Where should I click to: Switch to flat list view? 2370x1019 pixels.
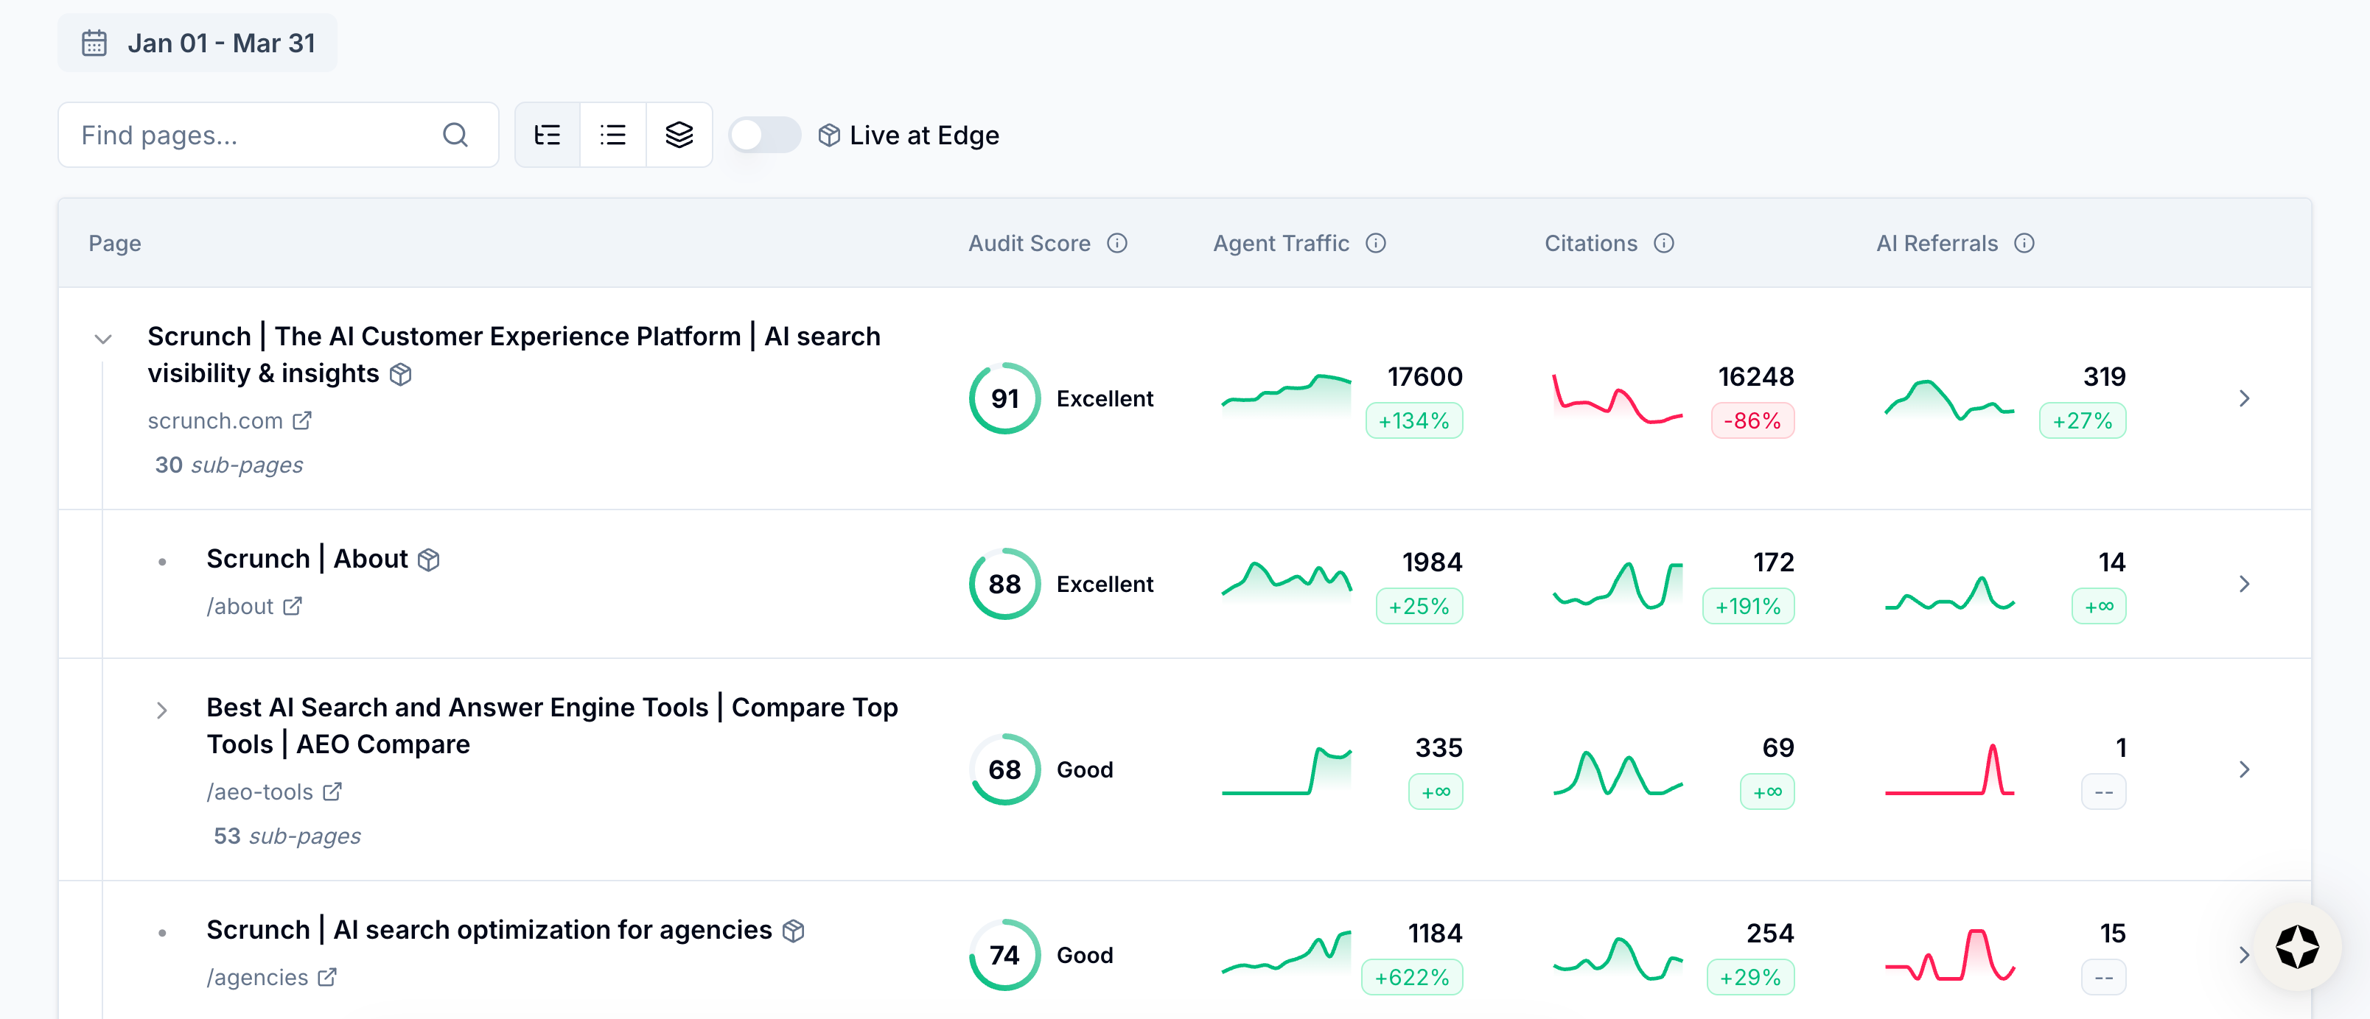point(612,135)
